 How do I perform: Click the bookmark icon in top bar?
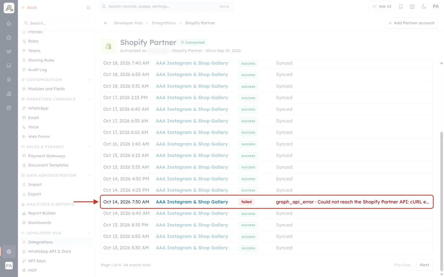tap(401, 6)
